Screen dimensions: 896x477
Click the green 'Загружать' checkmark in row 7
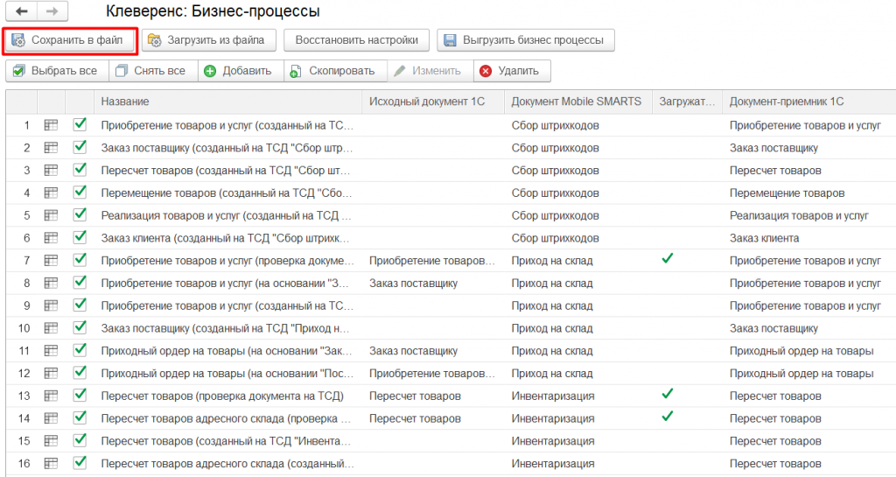[667, 259]
